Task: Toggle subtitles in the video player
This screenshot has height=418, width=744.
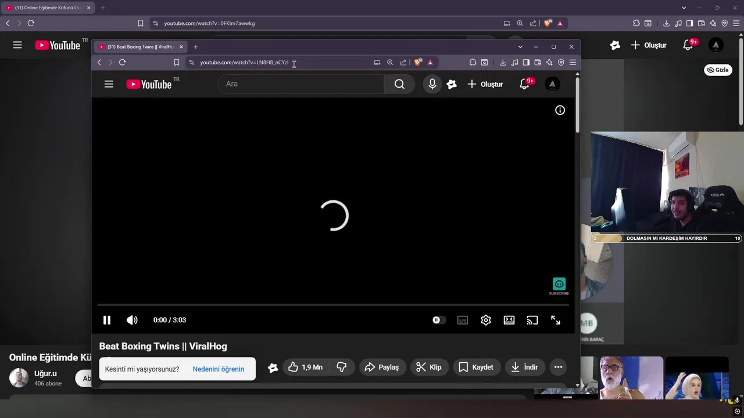Action: 463,320
